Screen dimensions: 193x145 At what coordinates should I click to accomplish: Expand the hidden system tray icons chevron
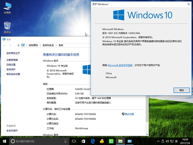click(x=158, y=141)
